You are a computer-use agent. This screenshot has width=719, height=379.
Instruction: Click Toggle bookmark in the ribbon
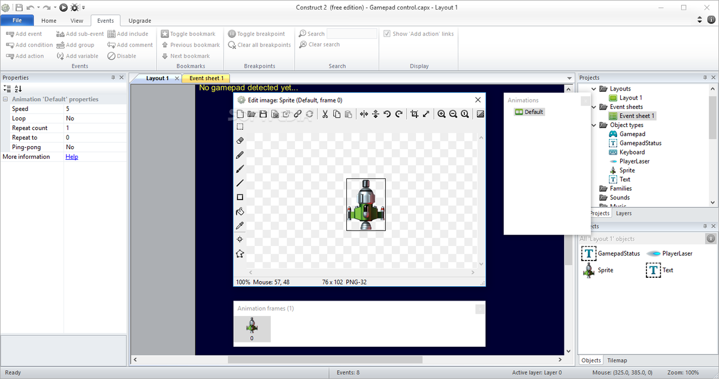188,34
